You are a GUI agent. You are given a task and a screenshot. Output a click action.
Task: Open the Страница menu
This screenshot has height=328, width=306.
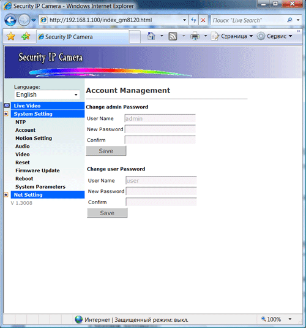coord(231,36)
